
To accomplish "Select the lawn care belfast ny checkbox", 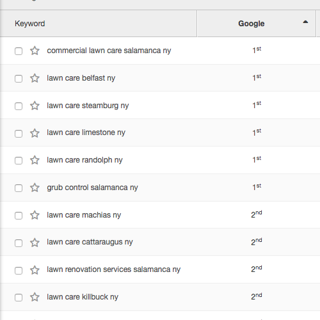I will (19, 79).
